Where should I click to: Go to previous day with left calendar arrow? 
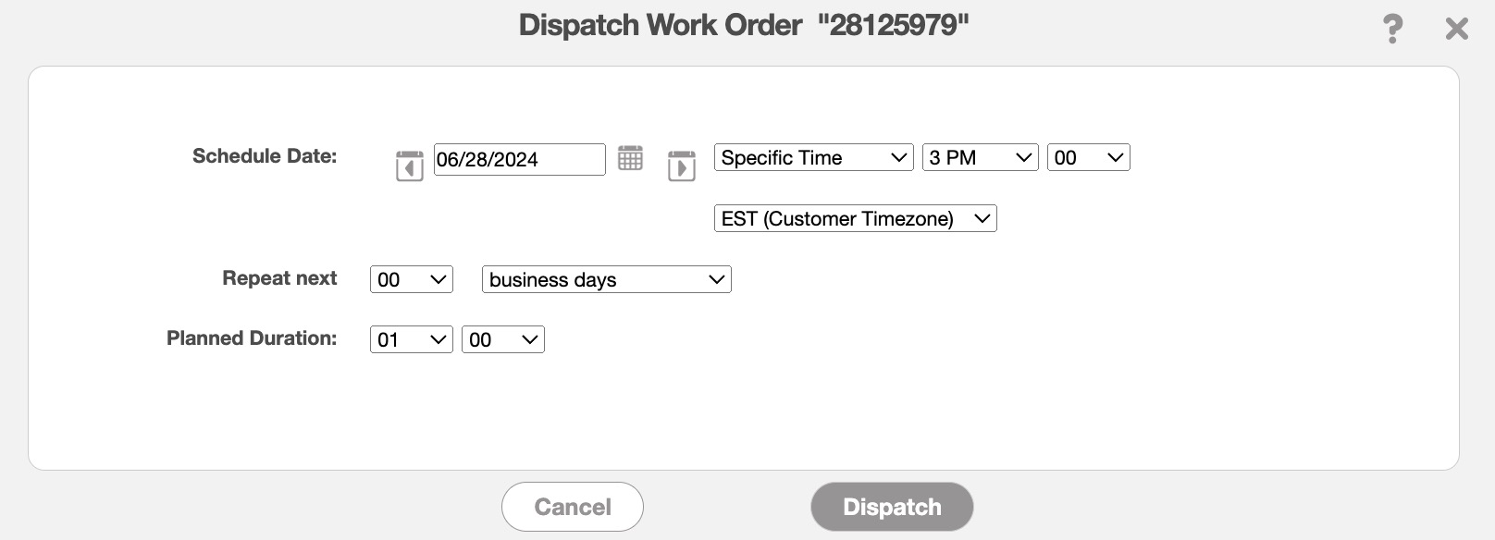point(409,166)
